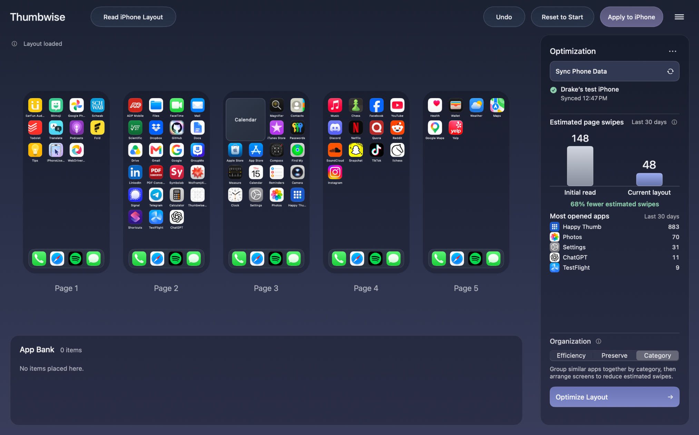Select the Category organization mode
The width and height of the screenshot is (699, 435).
click(x=658, y=356)
